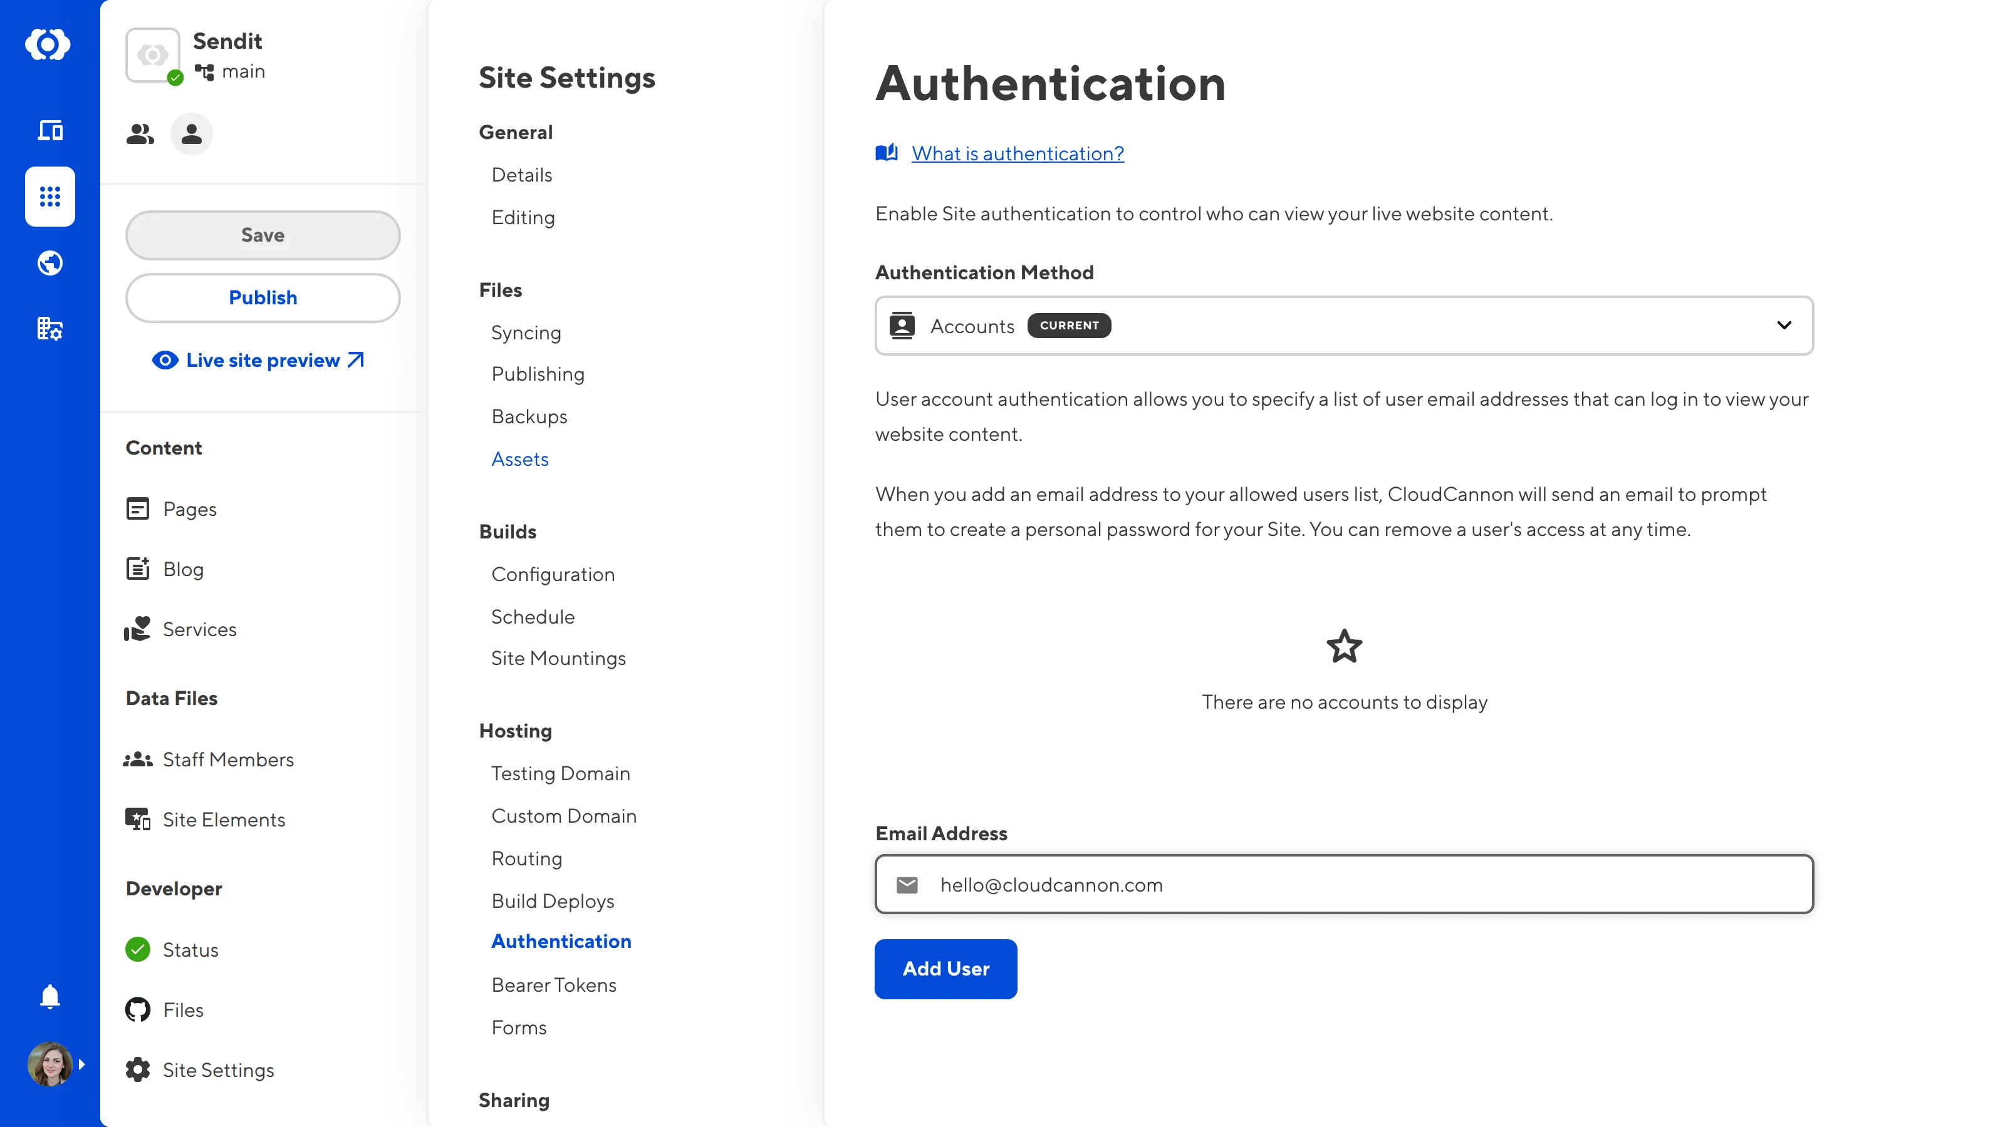Open the globe domains icon
The height and width of the screenshot is (1127, 2005).
point(50,263)
